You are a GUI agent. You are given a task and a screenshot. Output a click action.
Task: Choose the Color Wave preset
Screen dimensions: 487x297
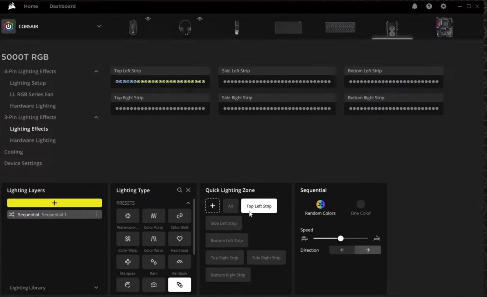pos(153,238)
